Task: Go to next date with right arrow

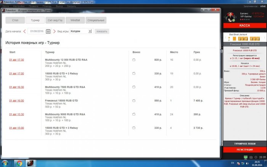Action: 55,31
